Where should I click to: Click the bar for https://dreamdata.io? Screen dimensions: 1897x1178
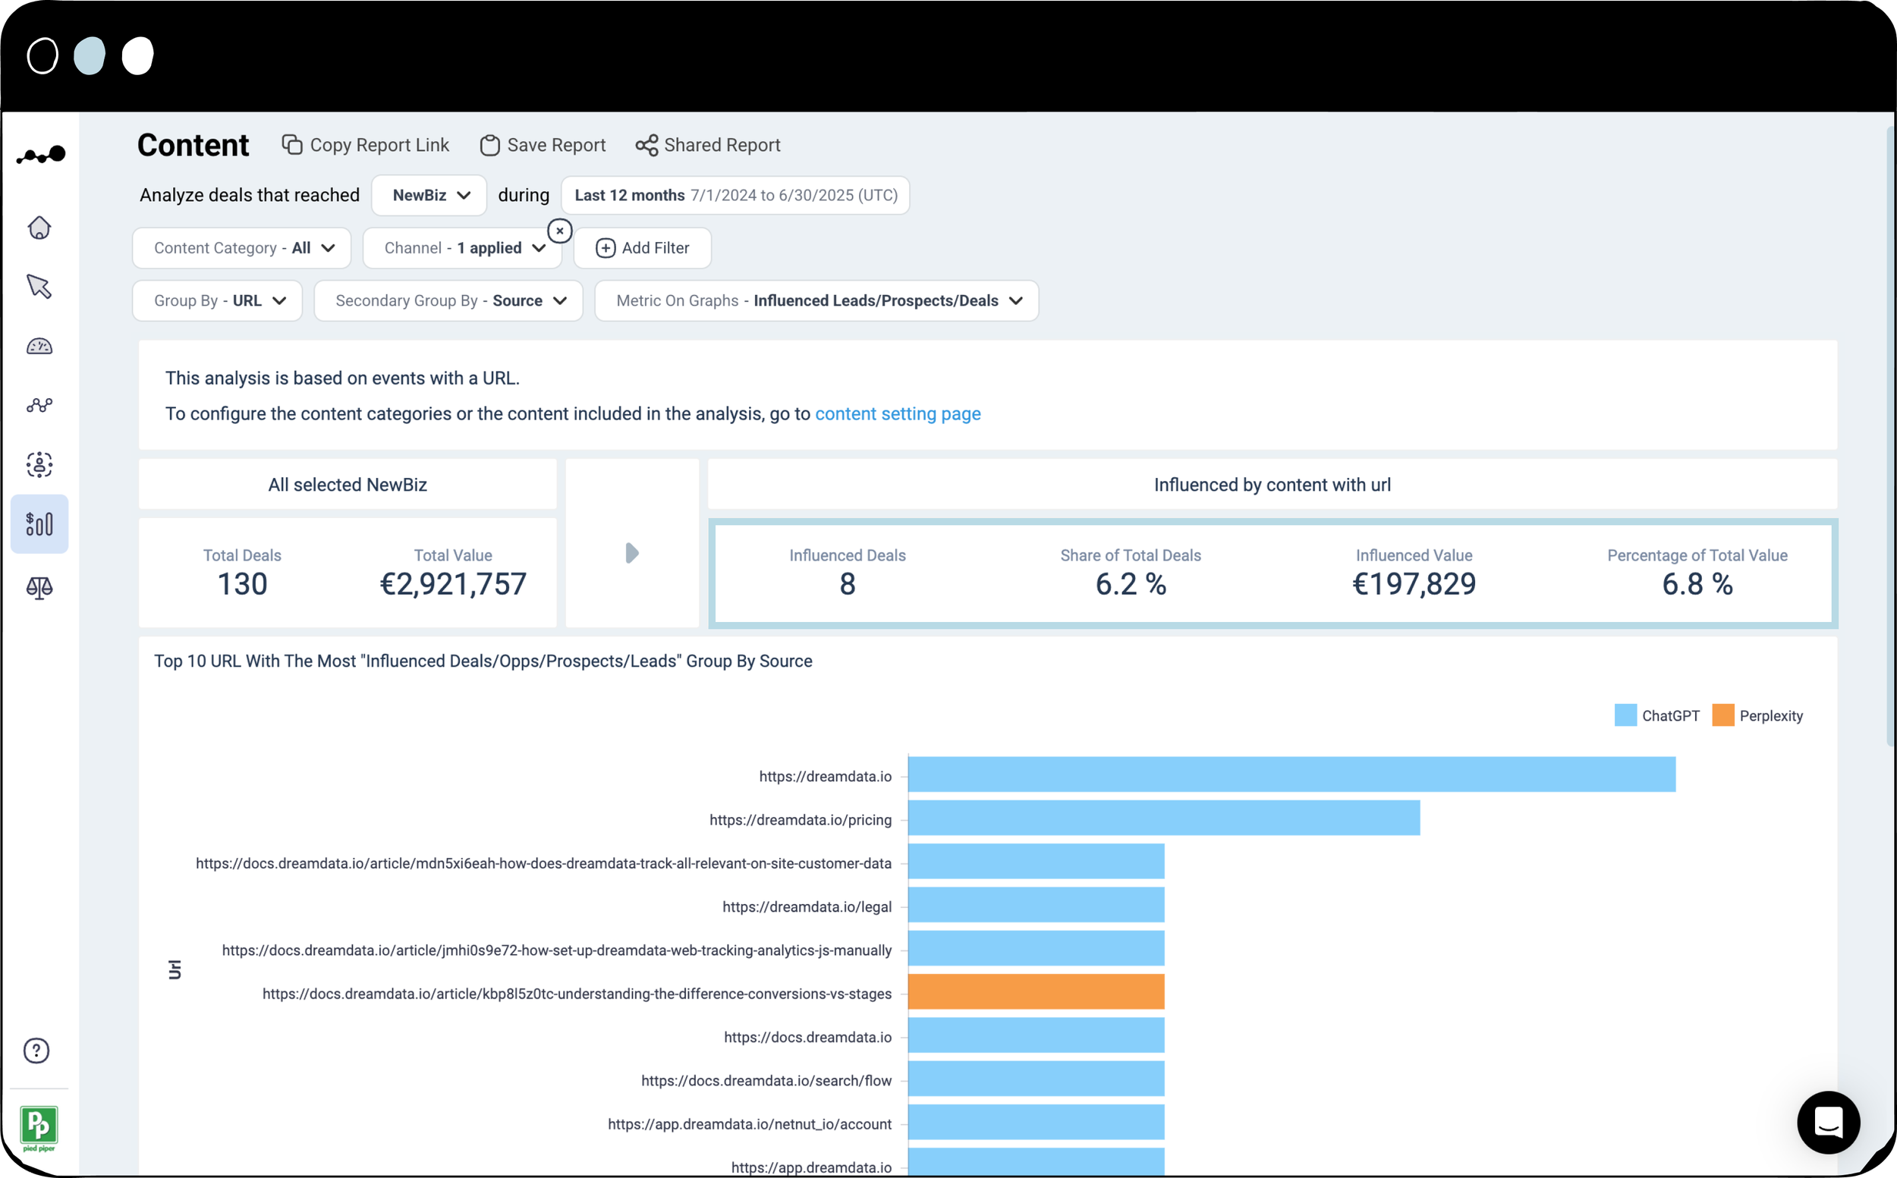tap(1291, 774)
